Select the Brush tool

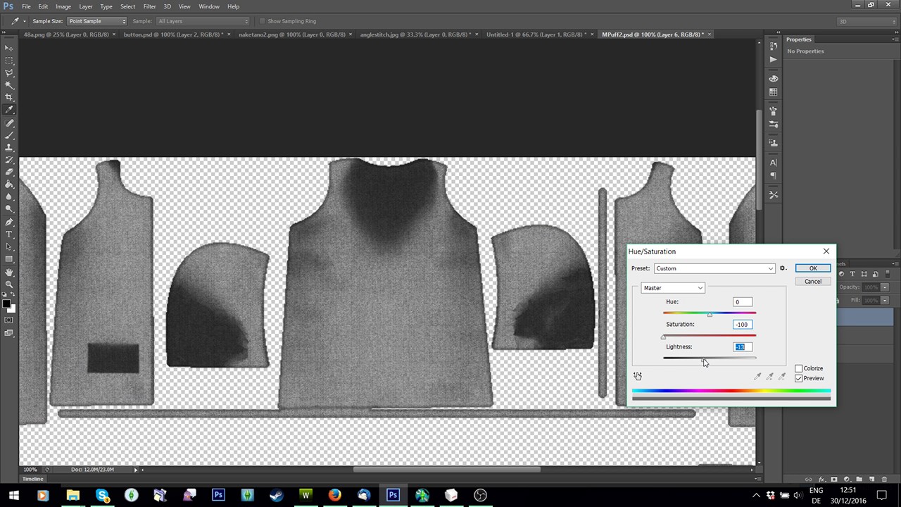tap(9, 135)
